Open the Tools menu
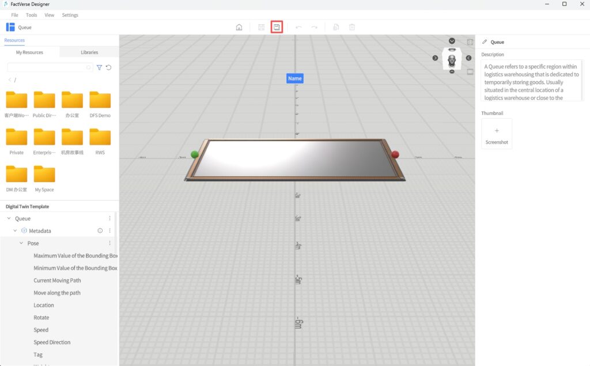Image resolution: width=590 pixels, height=366 pixels. pos(31,15)
